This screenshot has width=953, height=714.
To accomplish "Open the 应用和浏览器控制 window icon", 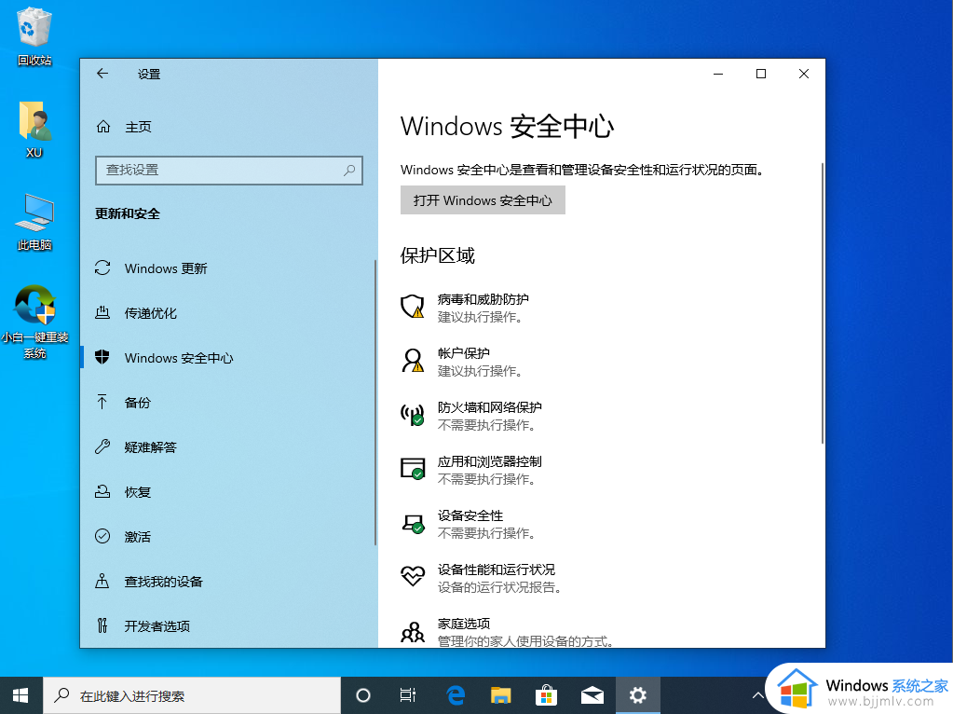I will (413, 469).
